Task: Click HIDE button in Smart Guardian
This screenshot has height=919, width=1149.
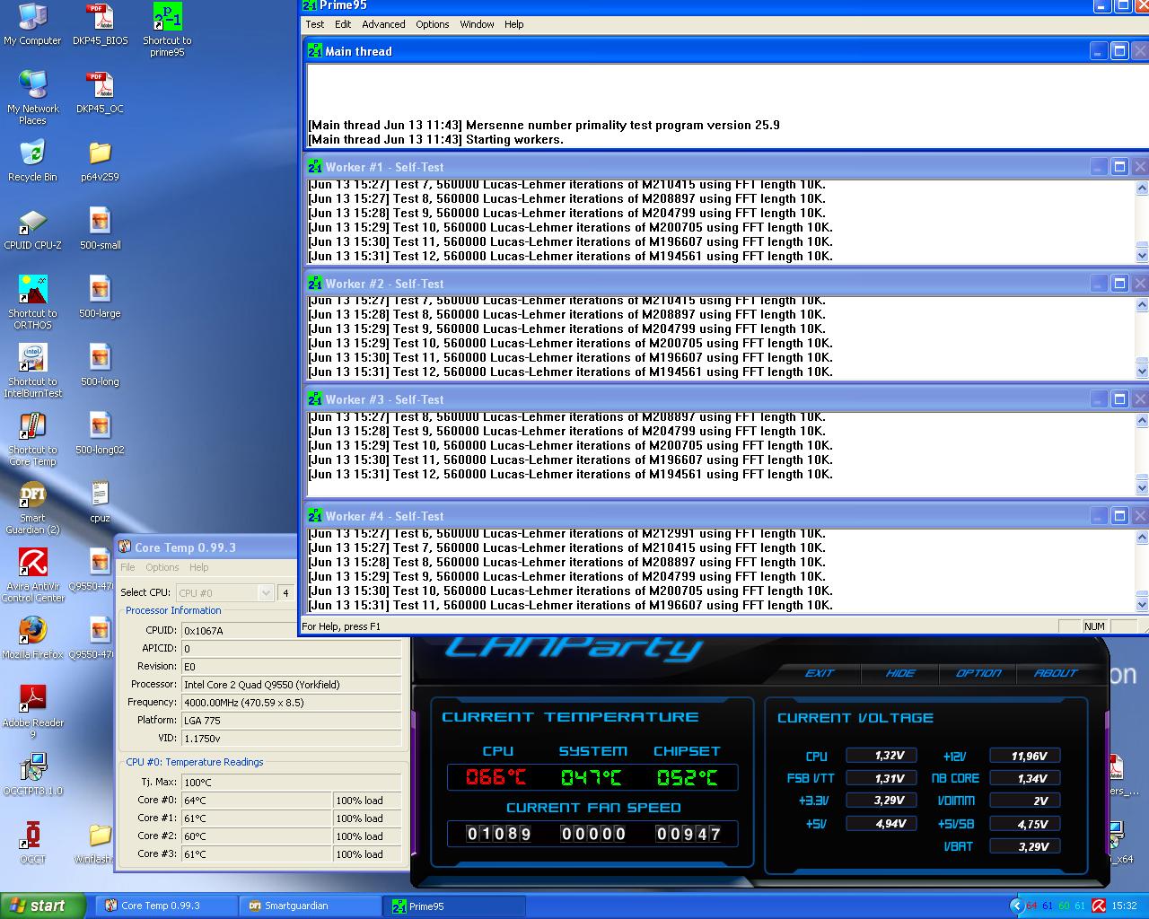Action: coord(900,673)
